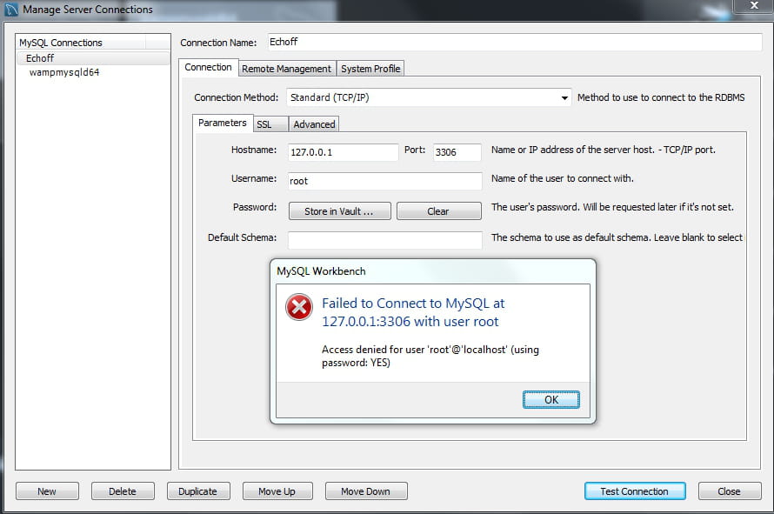This screenshot has width=774, height=514.
Task: Click the MySQL Workbench dolphin title bar icon
Action: click(10, 10)
